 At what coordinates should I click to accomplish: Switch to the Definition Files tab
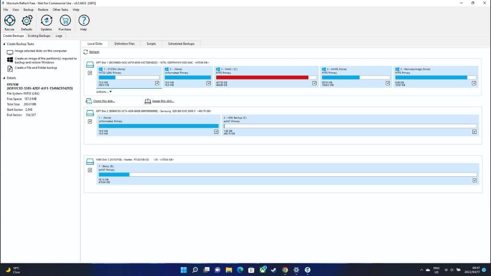pos(124,44)
